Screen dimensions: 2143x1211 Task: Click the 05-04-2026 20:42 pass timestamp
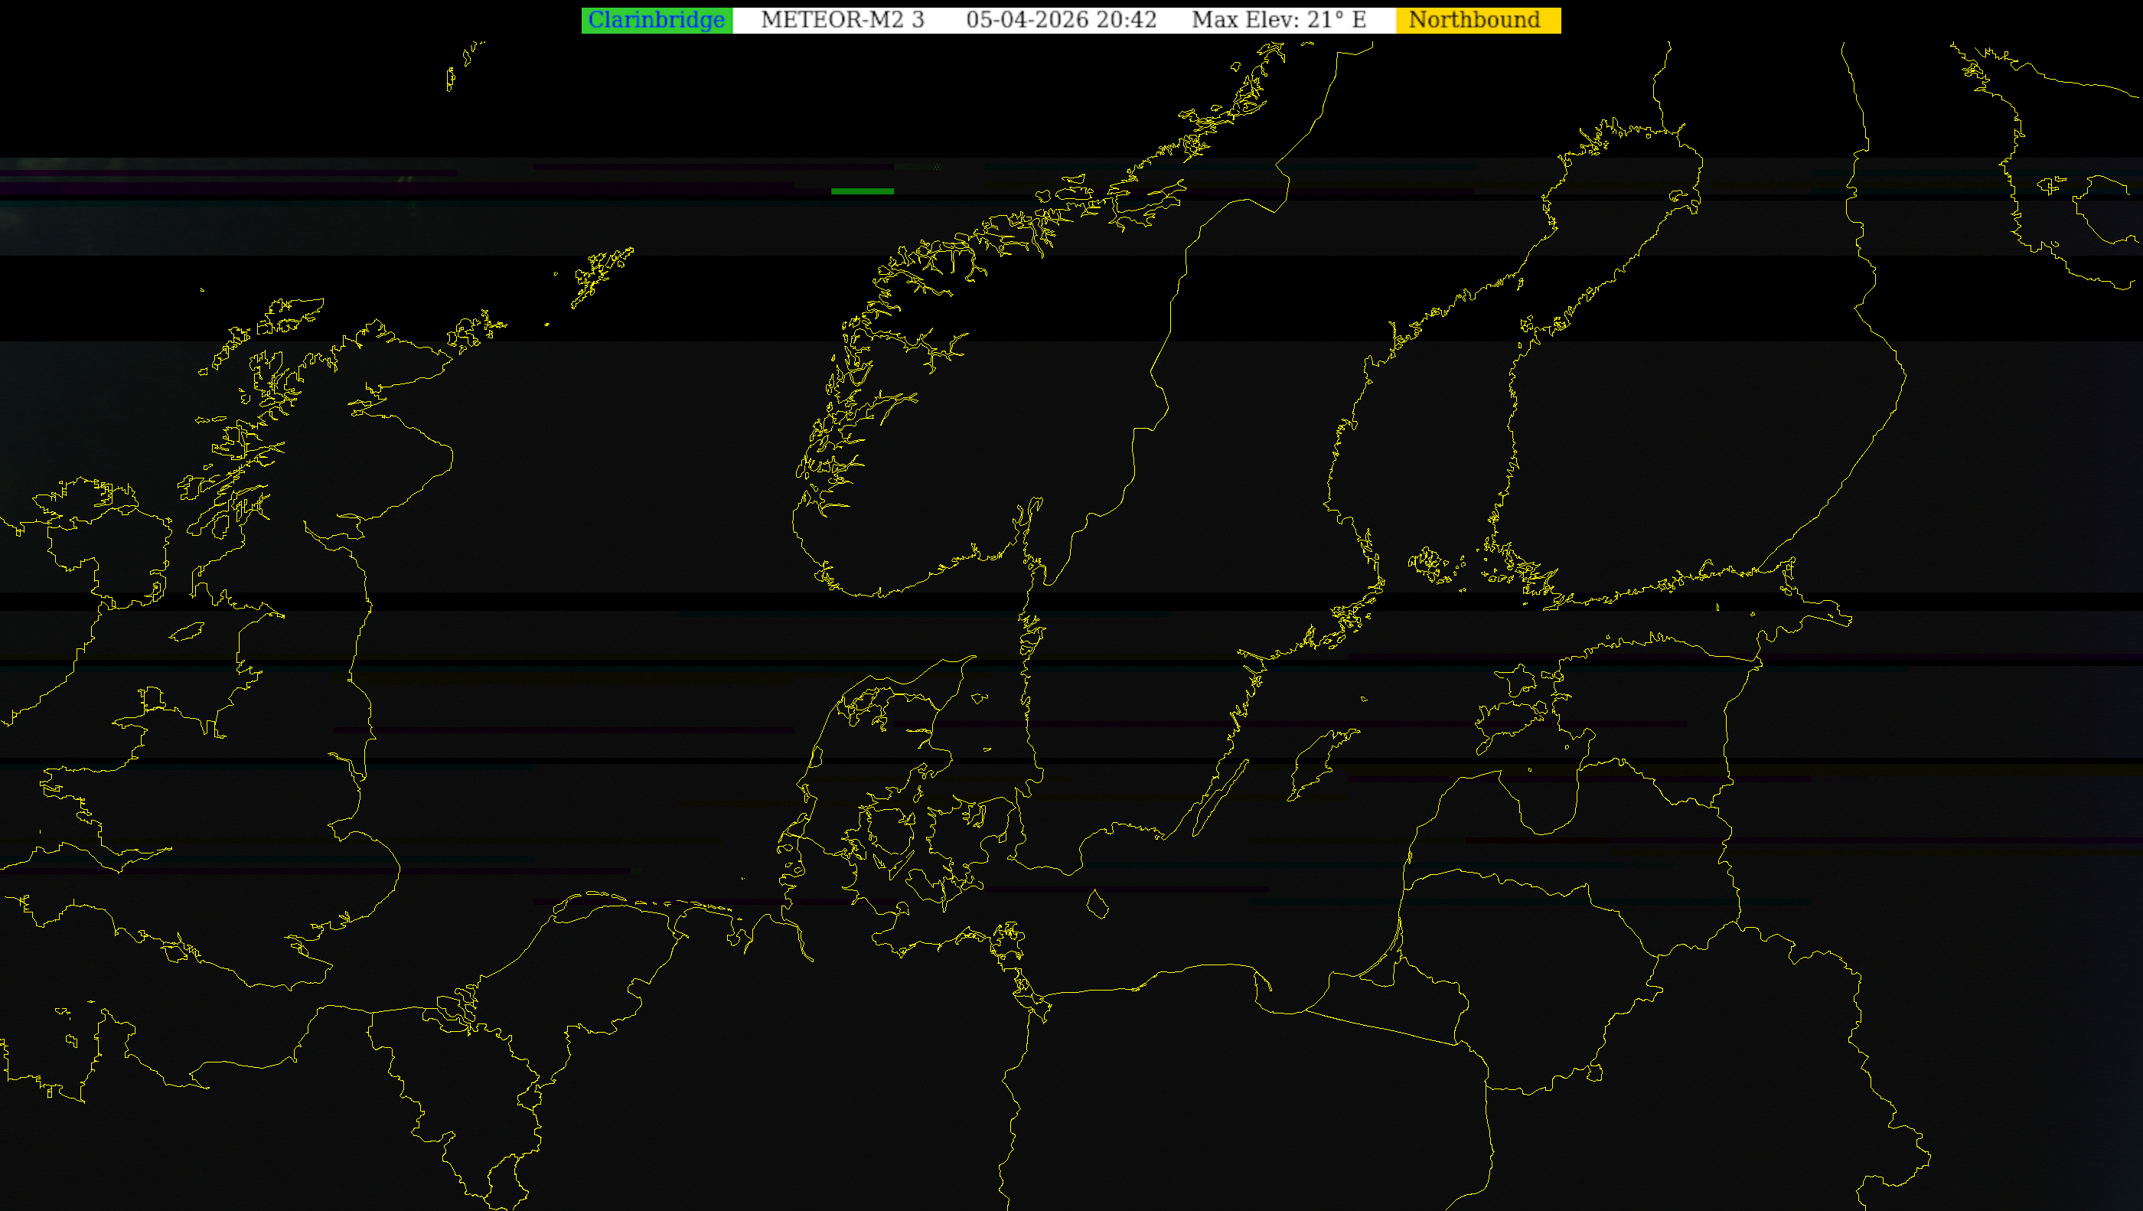click(1061, 20)
